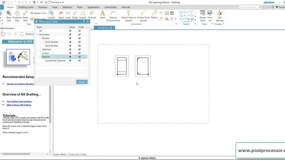
Task: Click the web browser vertical scrollbar
Action: 50,104
